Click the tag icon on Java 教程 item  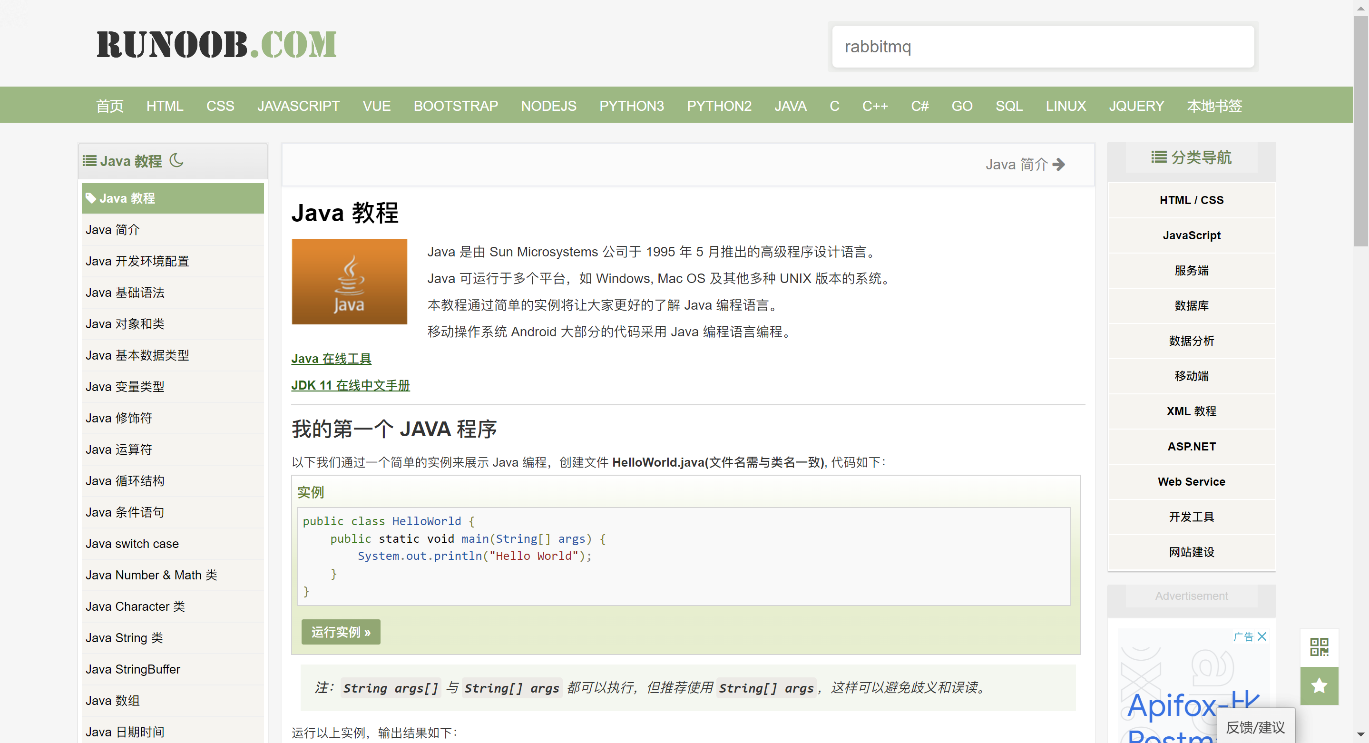[91, 198]
